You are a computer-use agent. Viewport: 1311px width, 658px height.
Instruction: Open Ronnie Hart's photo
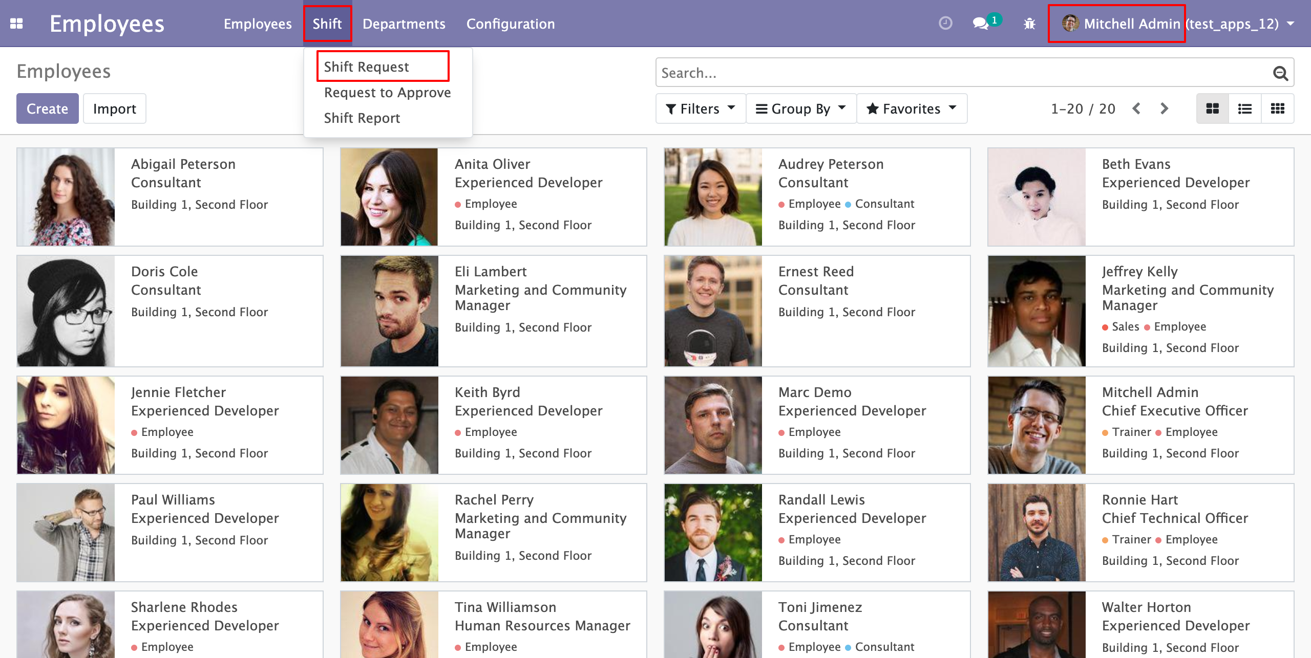1037,533
